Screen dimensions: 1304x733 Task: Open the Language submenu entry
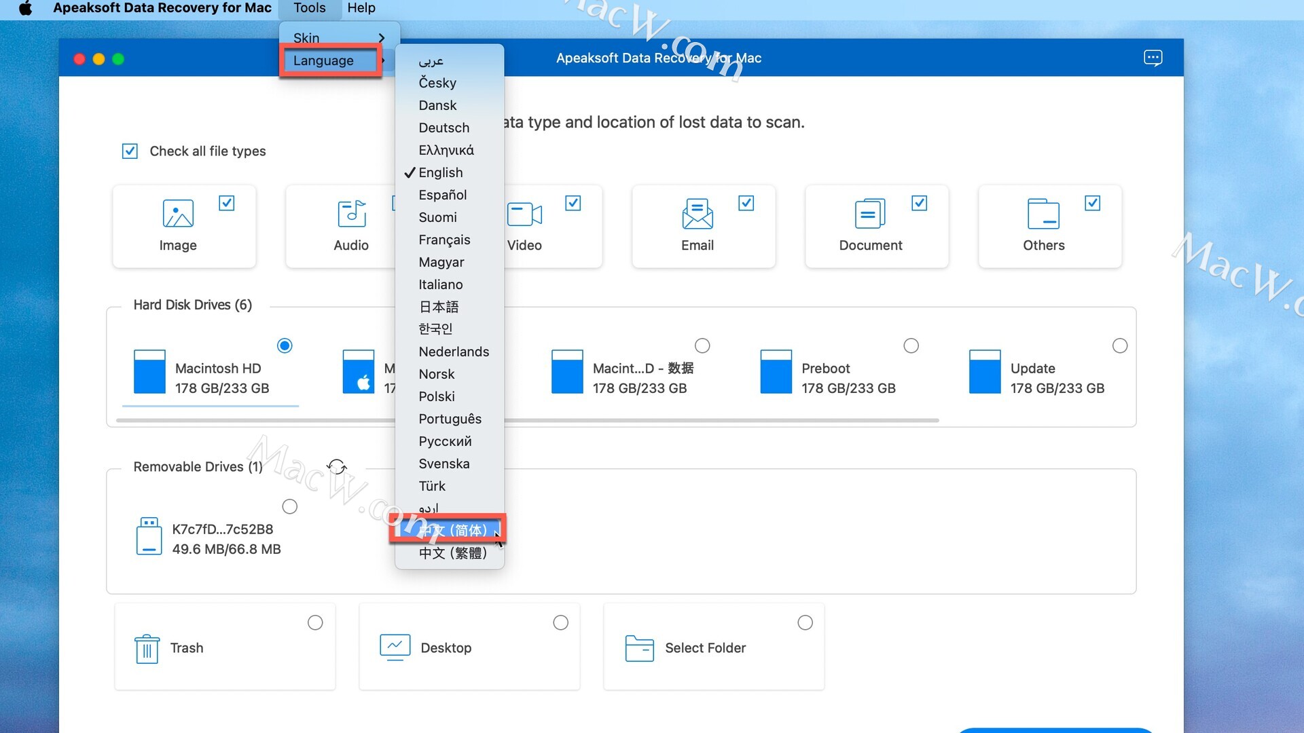point(331,60)
